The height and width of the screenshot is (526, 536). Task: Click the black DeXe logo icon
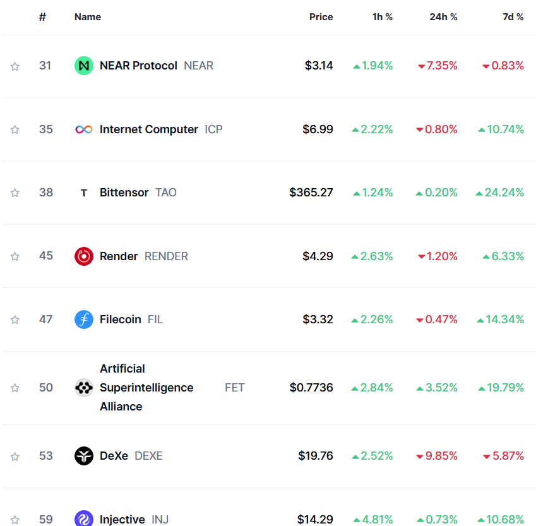tap(84, 456)
